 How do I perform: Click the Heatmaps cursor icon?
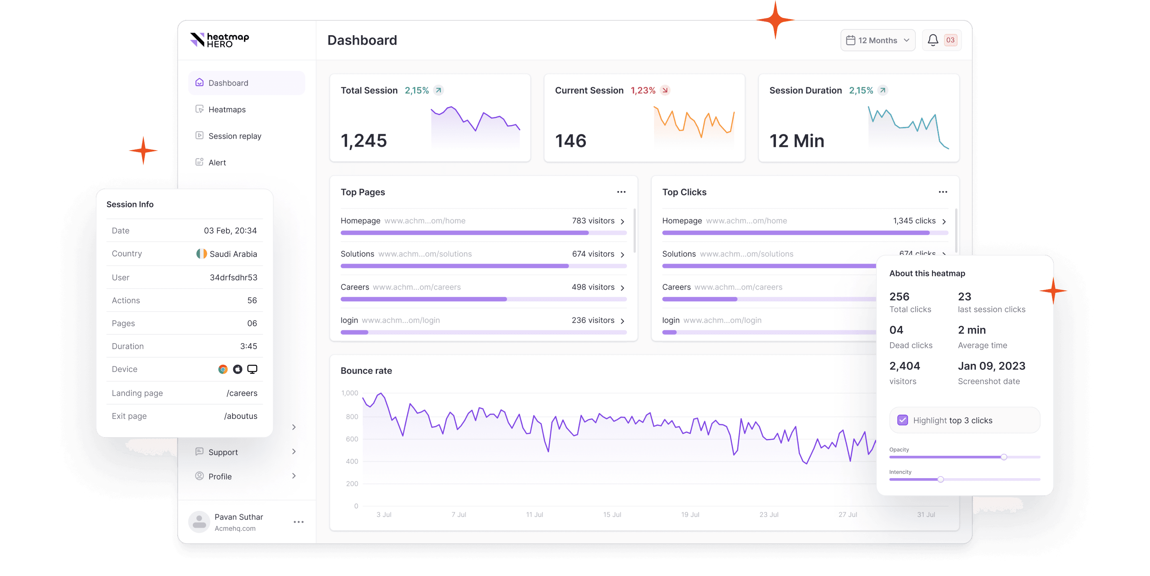tap(200, 109)
